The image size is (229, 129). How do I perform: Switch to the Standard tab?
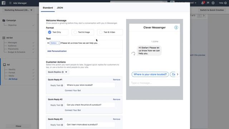coord(48,8)
